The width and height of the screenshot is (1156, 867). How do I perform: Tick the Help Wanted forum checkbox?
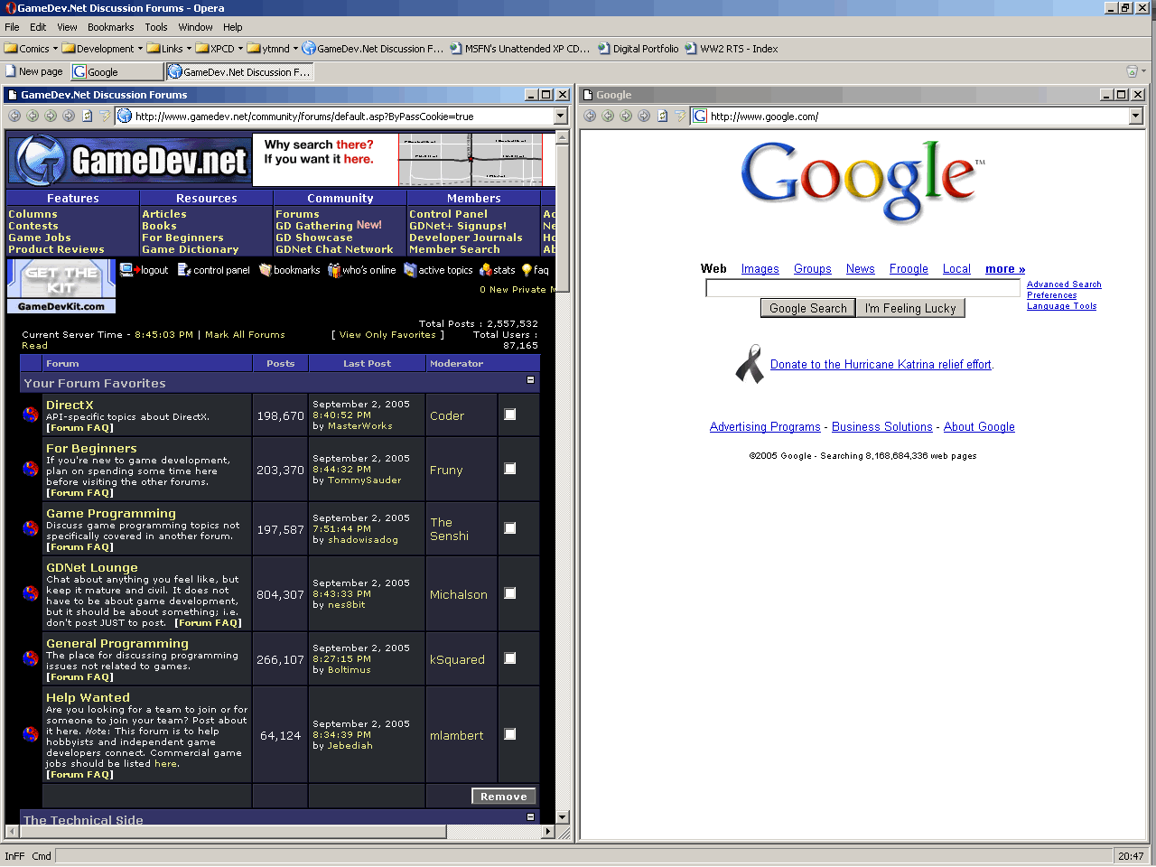coord(510,734)
